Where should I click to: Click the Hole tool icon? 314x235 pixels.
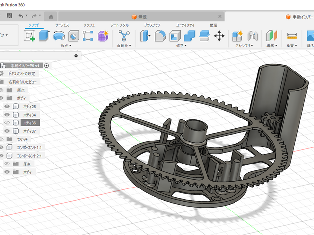click(x=74, y=36)
